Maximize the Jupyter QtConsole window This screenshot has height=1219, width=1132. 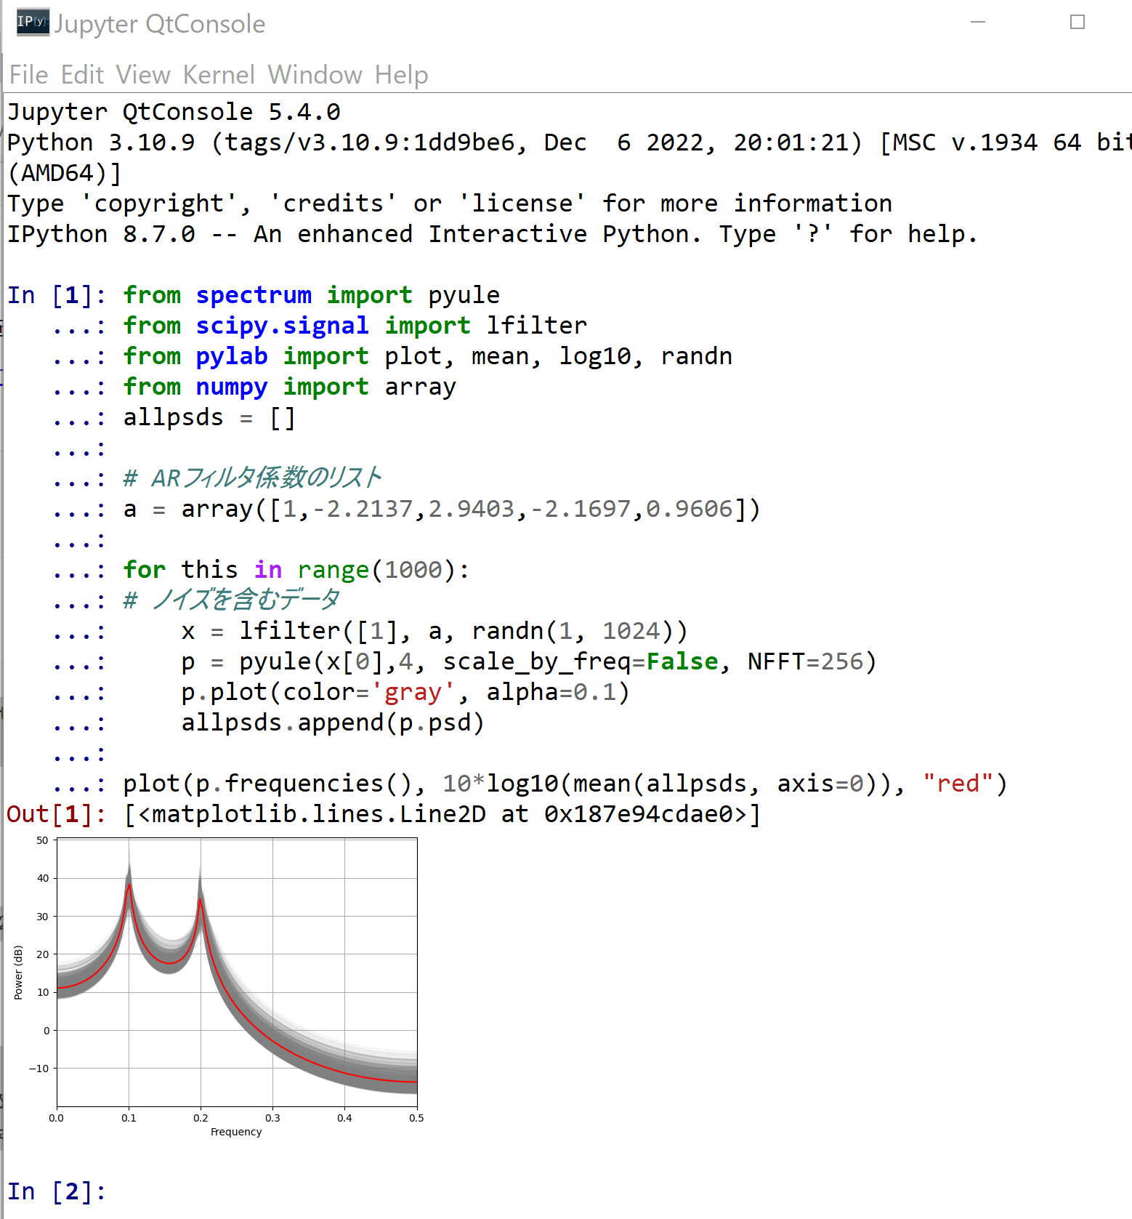[x=1078, y=23]
